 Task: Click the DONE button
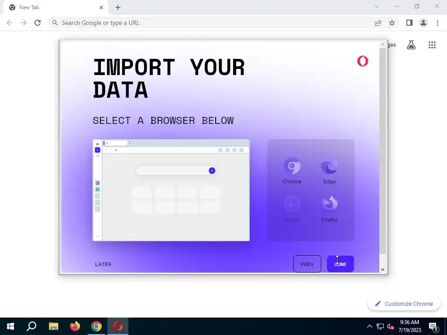[x=340, y=264]
